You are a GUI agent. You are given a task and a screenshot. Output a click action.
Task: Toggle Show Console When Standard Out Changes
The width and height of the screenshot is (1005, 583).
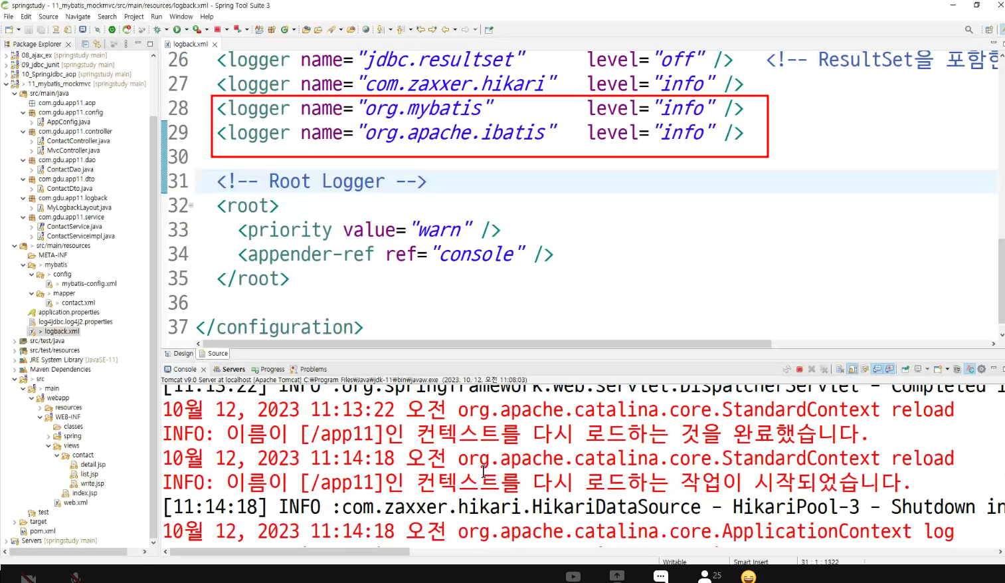[x=877, y=369]
